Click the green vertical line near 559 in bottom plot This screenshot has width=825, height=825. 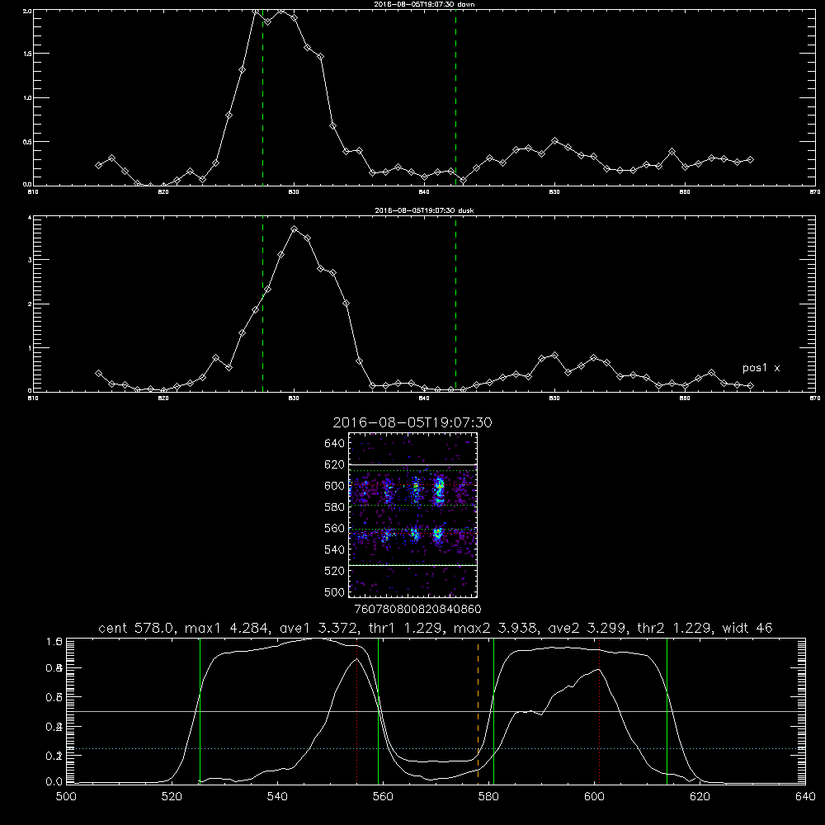coord(379,711)
